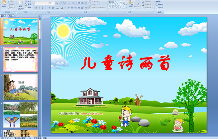Click Select (选择) button
The image size is (218, 139).
pos(159,7)
